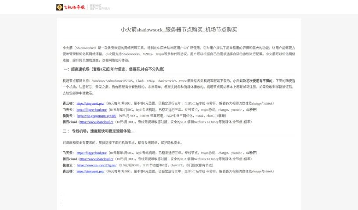Viewport: 358px width, 210px height.
Task: Click the description 9元/月200G, 1000M 速率可用
Action: click(x=172, y=116)
